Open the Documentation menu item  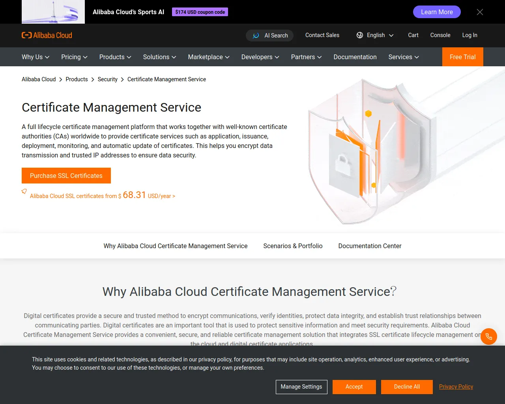pyautogui.click(x=355, y=57)
